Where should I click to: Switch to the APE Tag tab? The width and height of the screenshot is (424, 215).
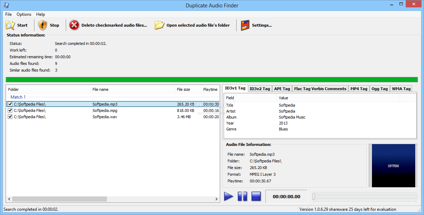point(282,89)
